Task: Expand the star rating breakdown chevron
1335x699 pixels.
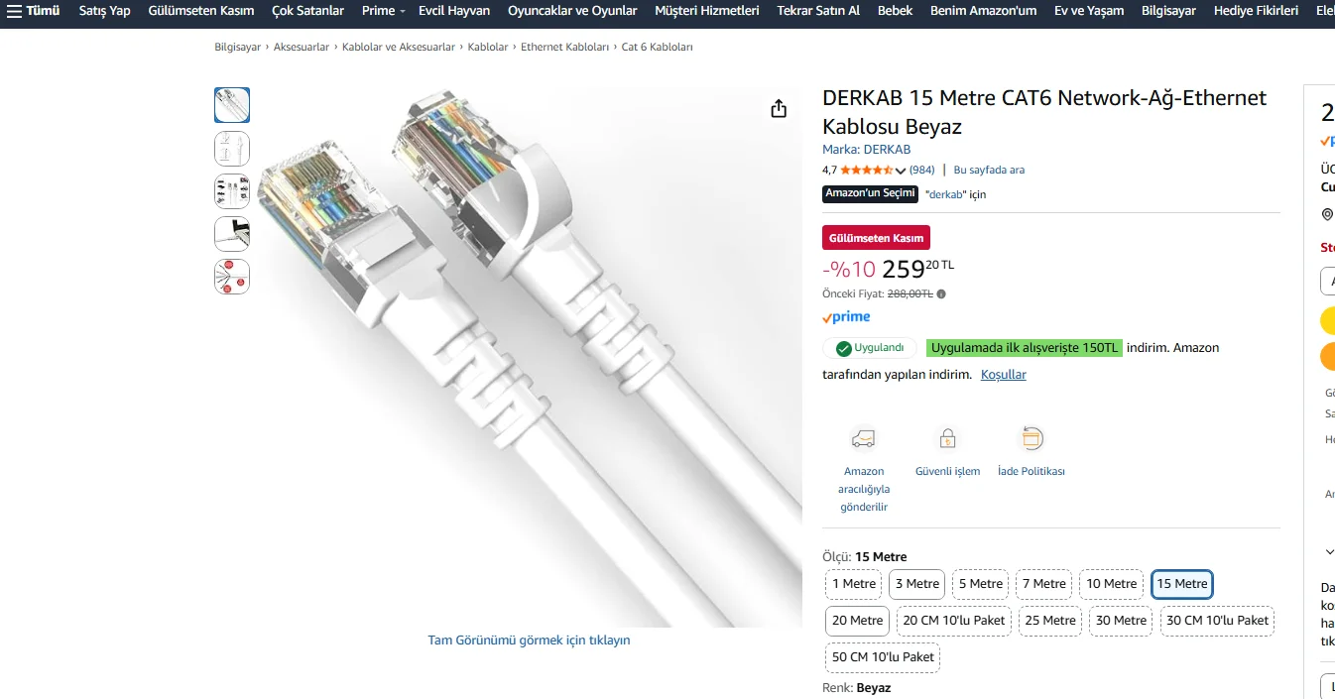Action: coord(901,171)
